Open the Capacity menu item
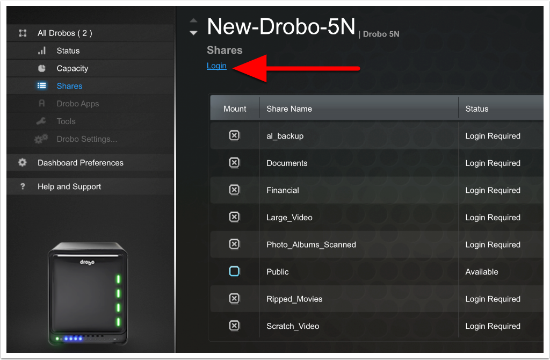550x360 pixels. coord(73,68)
